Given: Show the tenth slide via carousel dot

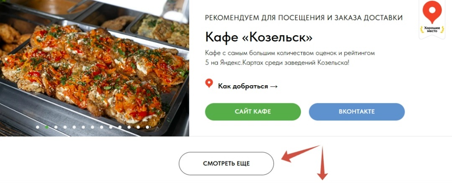Looking at the screenshot, I should pyautogui.click(x=120, y=127).
